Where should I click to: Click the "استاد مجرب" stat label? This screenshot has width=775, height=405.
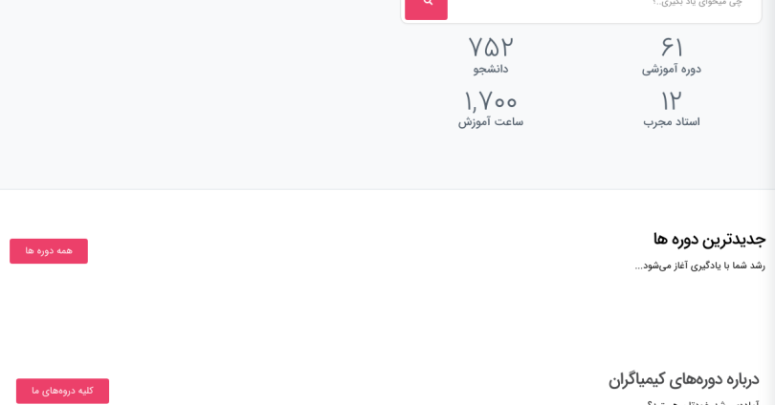(x=672, y=122)
